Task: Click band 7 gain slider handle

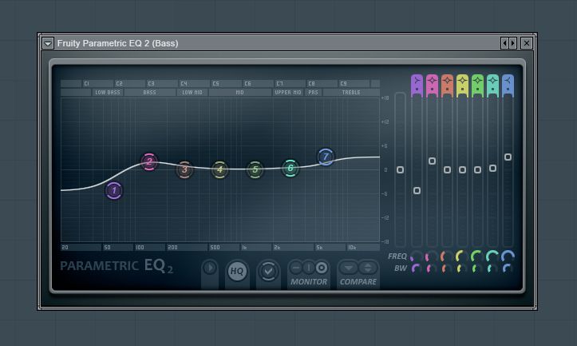Action: pyautogui.click(x=508, y=157)
